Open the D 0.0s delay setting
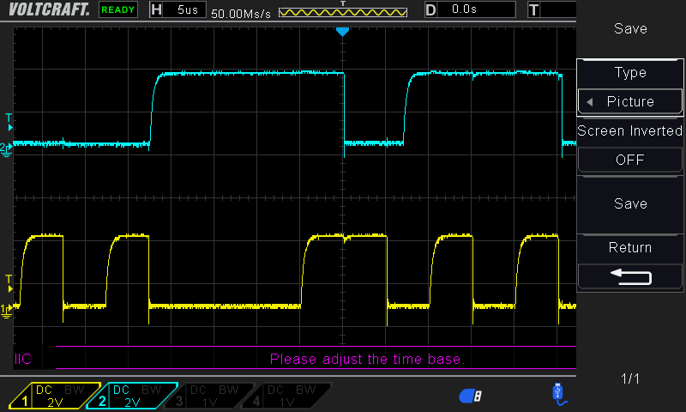Viewport: 686px width, 412px height. 470,9
